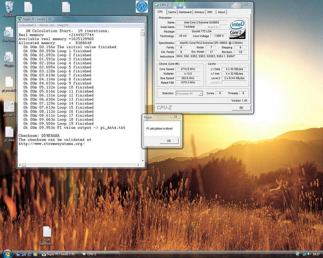Open the Papirkurv recycle bin icon
The image size is (323, 258).
coord(9,8)
